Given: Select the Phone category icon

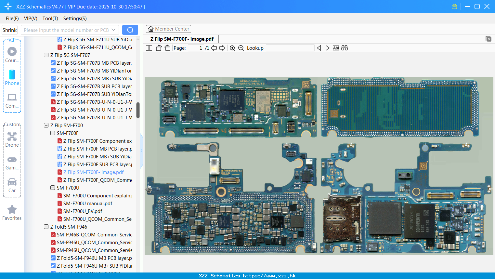Looking at the screenshot, I should [12, 78].
